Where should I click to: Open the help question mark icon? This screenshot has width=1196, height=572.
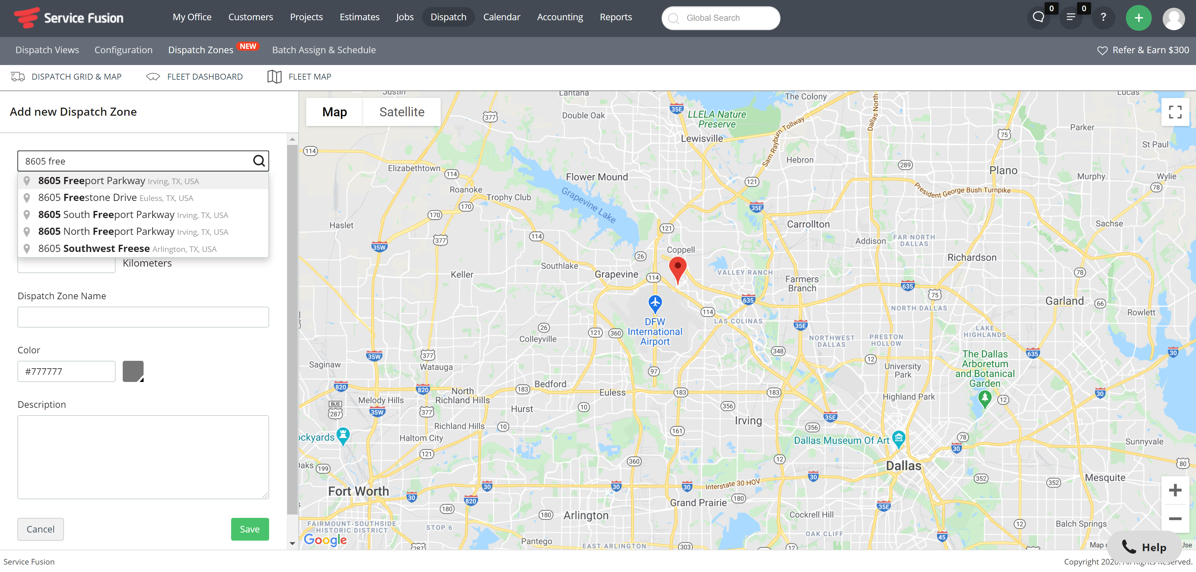(1103, 18)
